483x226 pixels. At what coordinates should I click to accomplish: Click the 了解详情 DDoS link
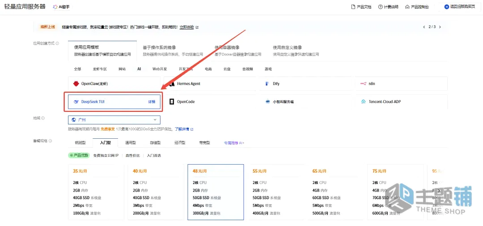coord(182,129)
